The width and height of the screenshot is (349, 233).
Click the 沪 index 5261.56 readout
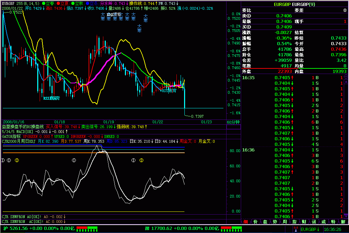(19, 229)
